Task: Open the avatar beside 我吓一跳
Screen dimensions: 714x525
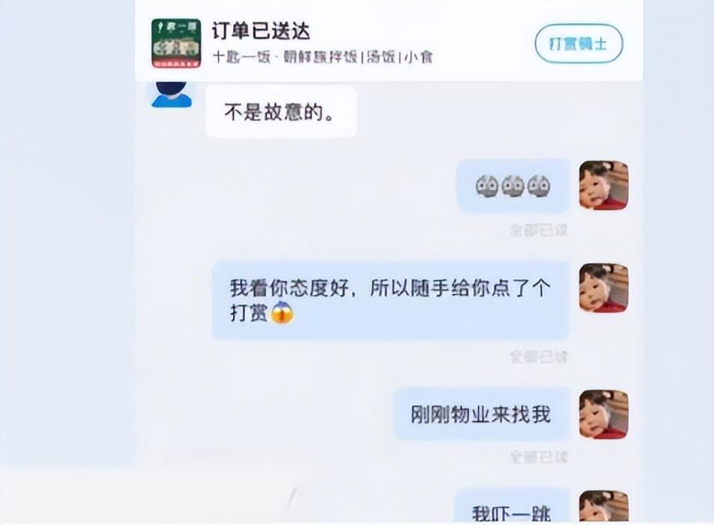Action: coord(603,506)
